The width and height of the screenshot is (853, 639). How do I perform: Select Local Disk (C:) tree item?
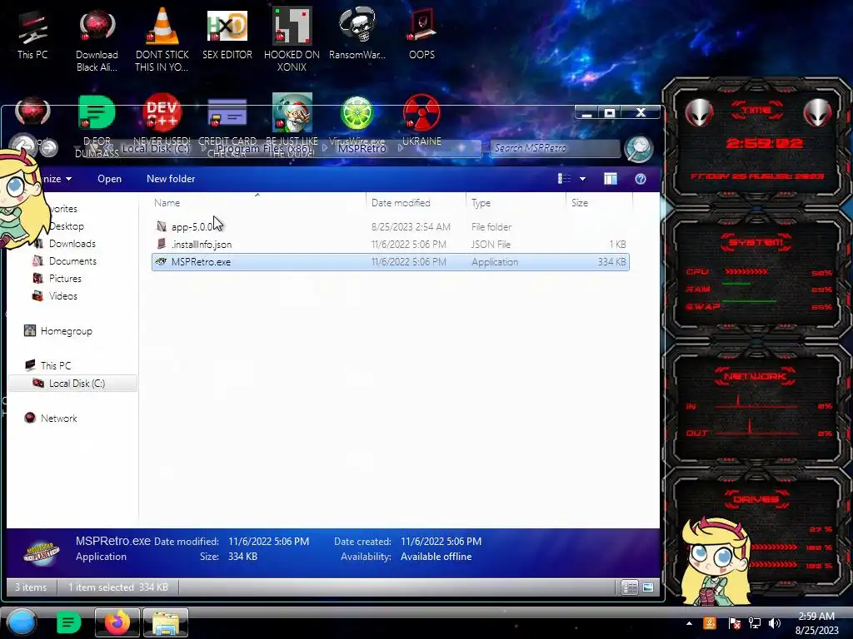point(72,383)
